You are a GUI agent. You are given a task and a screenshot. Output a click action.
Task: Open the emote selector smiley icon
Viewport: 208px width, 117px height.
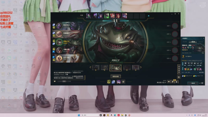pyautogui.click(x=123, y=82)
